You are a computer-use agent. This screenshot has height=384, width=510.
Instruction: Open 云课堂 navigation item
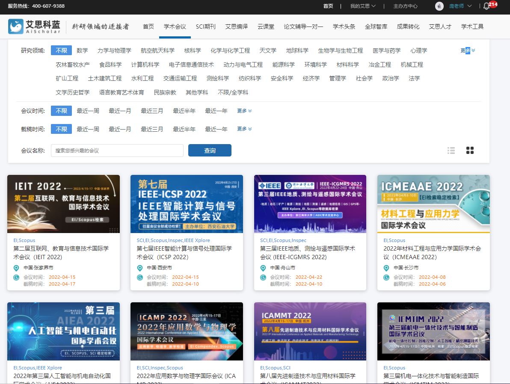click(x=266, y=27)
